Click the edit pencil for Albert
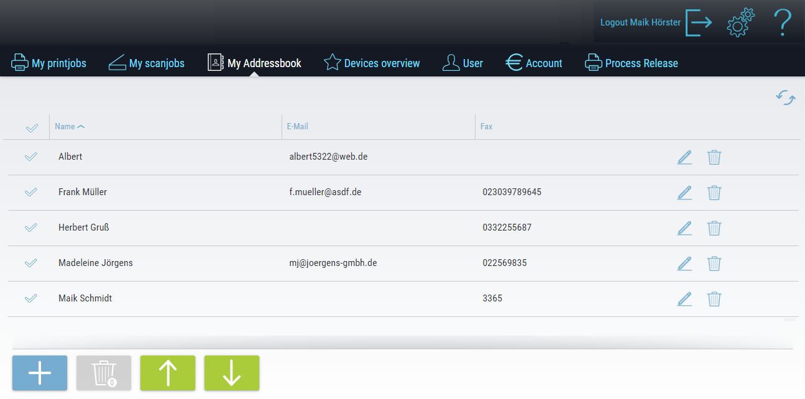Screen dimensions: 805x399 684,157
